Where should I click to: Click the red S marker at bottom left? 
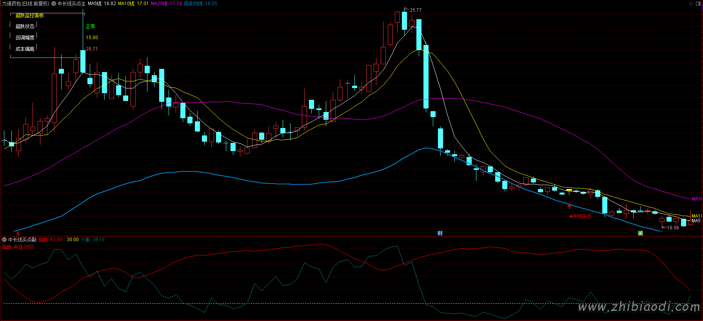tap(18, 234)
